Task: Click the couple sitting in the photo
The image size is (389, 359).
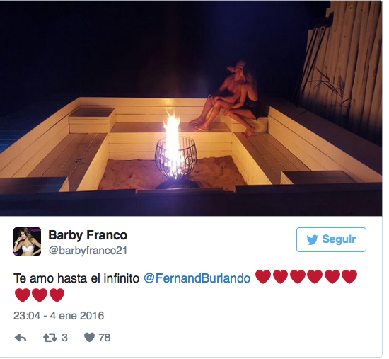Action: [x=228, y=98]
